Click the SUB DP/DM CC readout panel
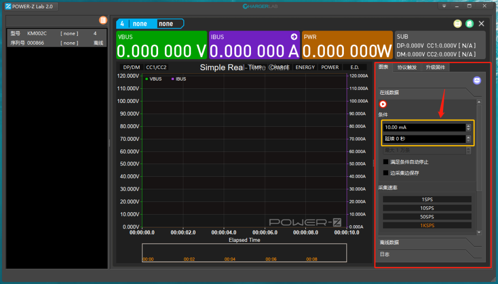 pyautogui.click(x=440, y=45)
